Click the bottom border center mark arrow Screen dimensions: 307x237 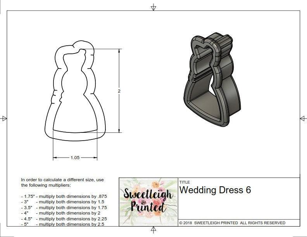[153, 230]
